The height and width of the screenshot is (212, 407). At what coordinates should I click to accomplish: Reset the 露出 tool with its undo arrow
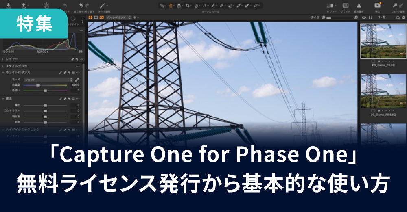point(69,99)
